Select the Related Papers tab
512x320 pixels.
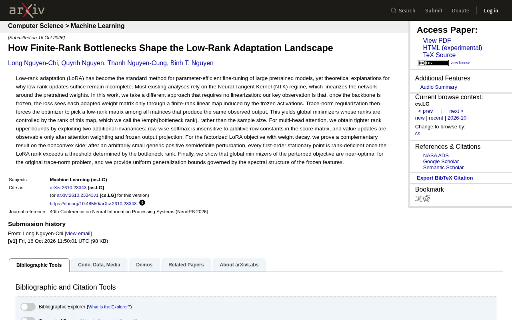click(186, 265)
